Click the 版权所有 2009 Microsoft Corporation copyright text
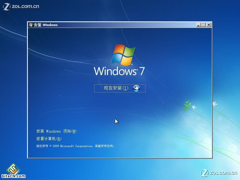Viewport: 240px width, 180px height. pyautogui.click(x=75, y=146)
